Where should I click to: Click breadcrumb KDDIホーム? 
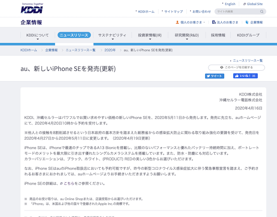[x=29, y=50]
